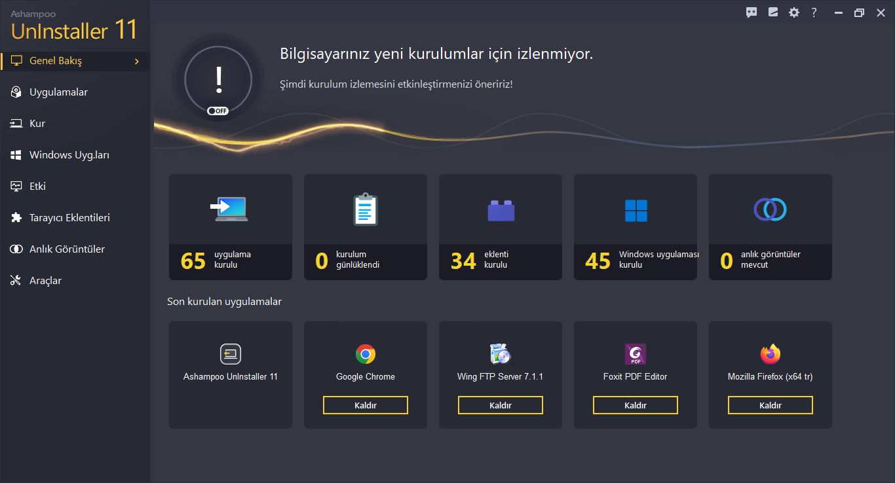
Task: Click Kaldır button for Wing FTP Server
Action: (501, 405)
